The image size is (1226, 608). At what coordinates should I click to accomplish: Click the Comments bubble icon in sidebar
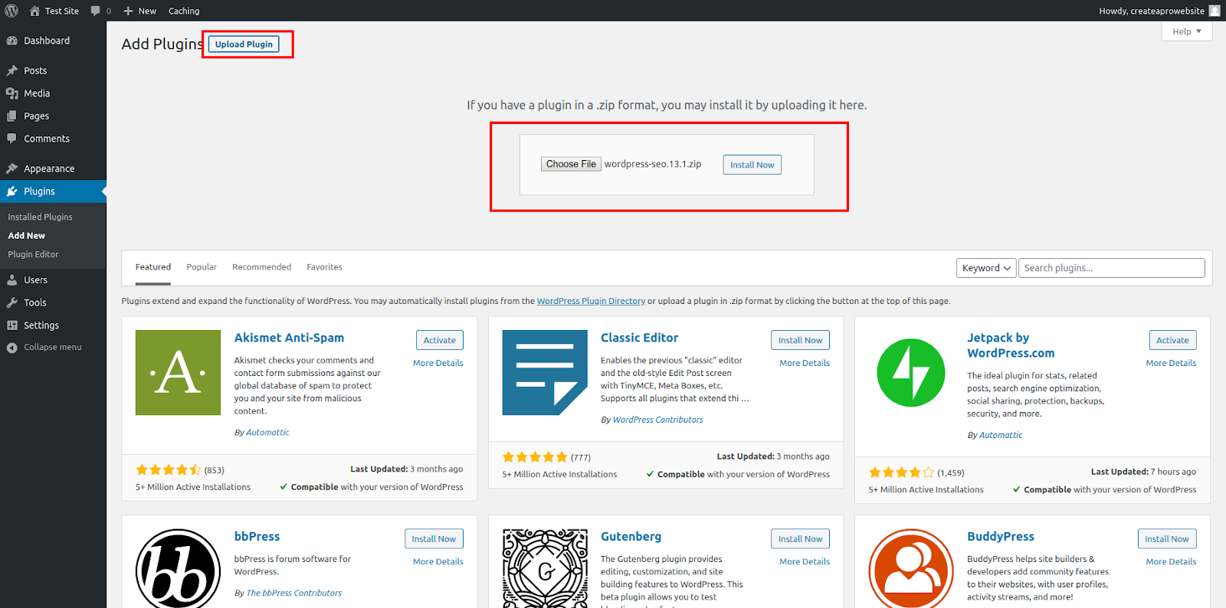12,139
